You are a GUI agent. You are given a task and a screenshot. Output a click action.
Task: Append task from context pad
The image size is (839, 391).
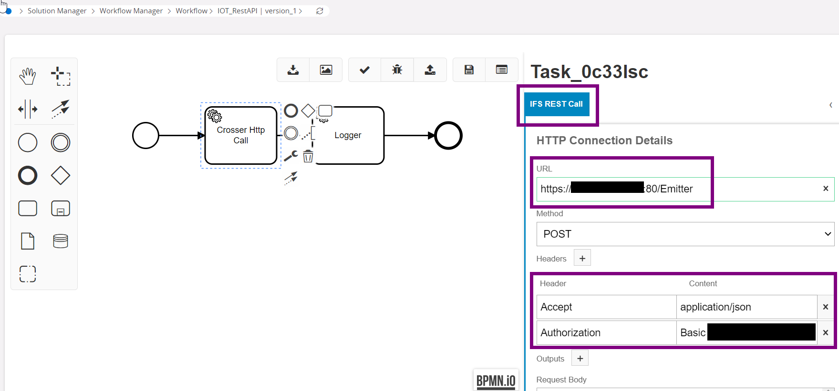tap(325, 111)
